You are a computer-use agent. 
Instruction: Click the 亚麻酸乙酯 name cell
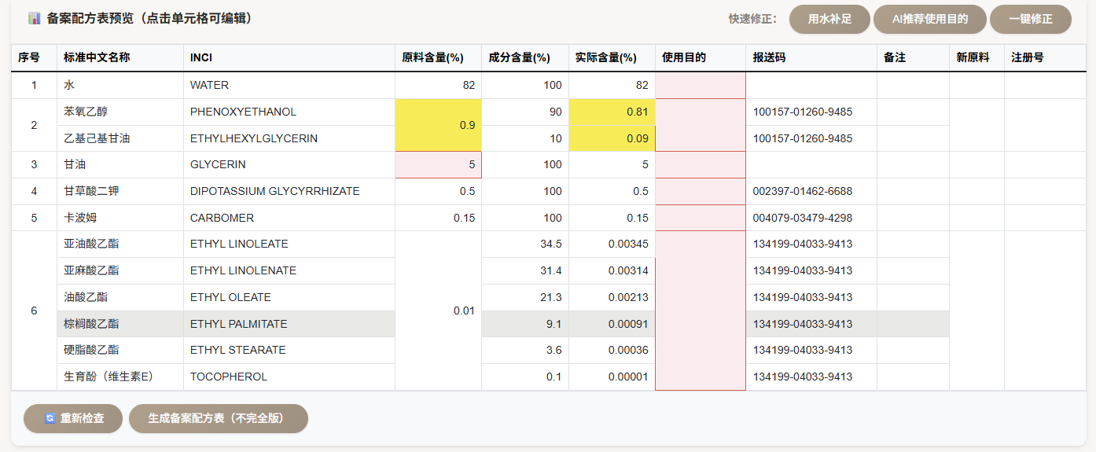pyautogui.click(x=120, y=271)
